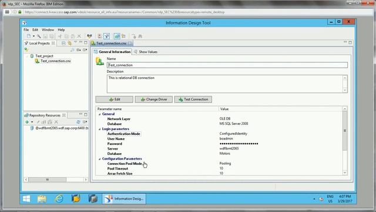Click expand-all icon in Local Projects toolbar
This screenshot has height=212, width=376.
tap(78, 50)
